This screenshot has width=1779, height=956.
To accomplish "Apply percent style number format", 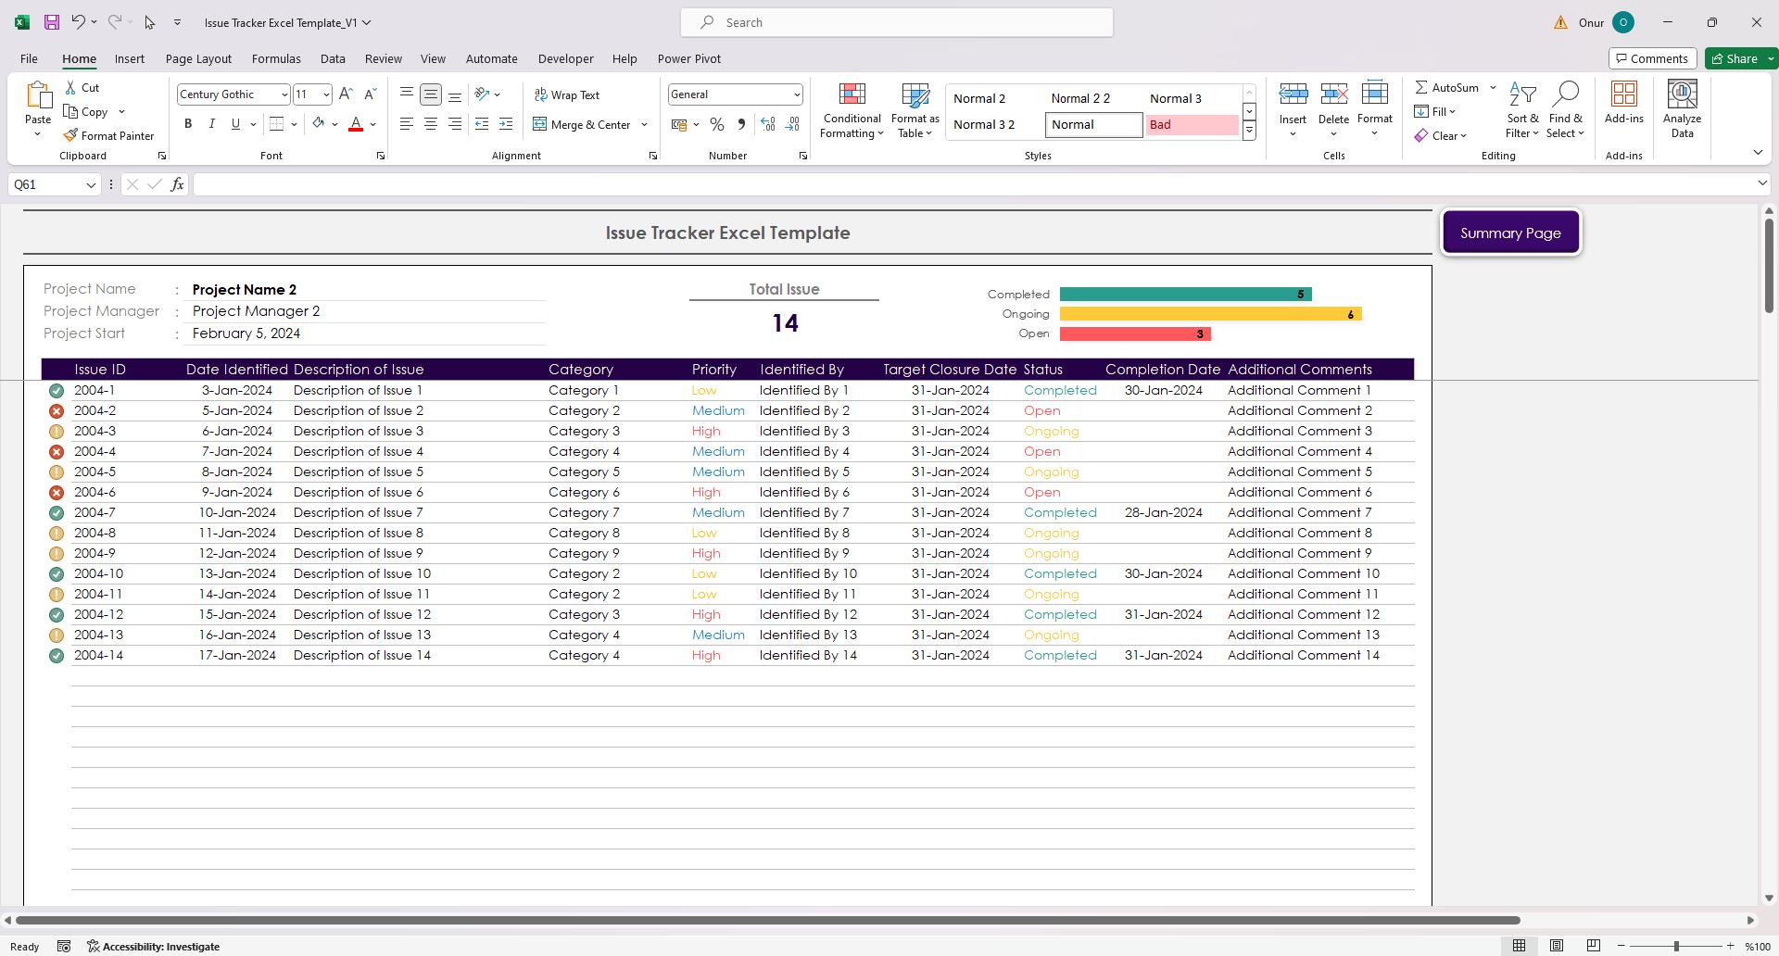I will tap(716, 124).
